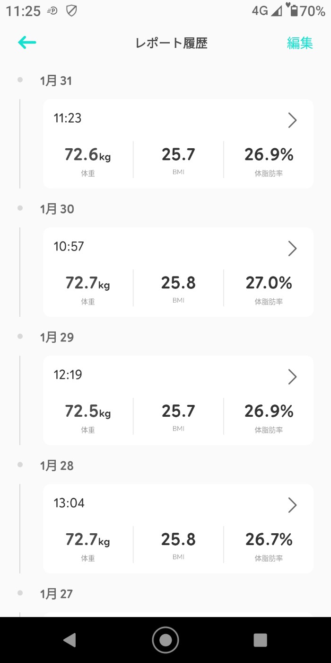This screenshot has width=331, height=663.
Task: Open the 10:57 report chevron
Action: (292, 248)
